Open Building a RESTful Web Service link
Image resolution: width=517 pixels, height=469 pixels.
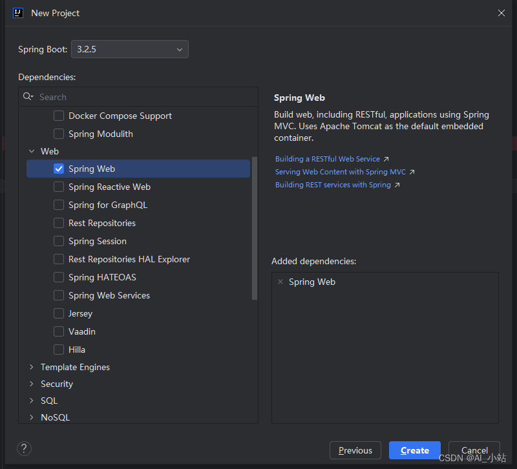coord(328,159)
